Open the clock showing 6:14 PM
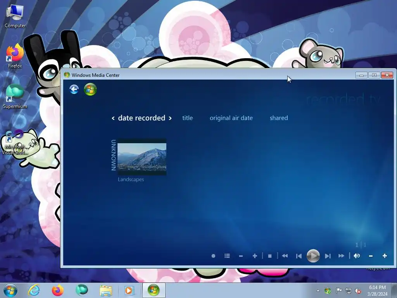Image resolution: width=397 pixels, height=298 pixels. [x=377, y=291]
